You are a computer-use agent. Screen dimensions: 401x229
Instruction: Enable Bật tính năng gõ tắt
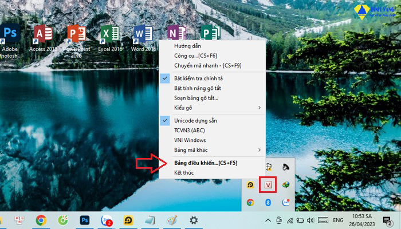point(213,88)
